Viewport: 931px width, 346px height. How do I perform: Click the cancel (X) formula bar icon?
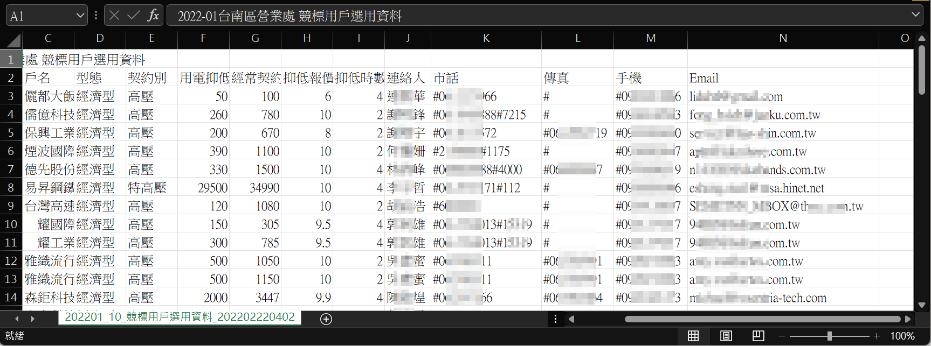pyautogui.click(x=114, y=16)
